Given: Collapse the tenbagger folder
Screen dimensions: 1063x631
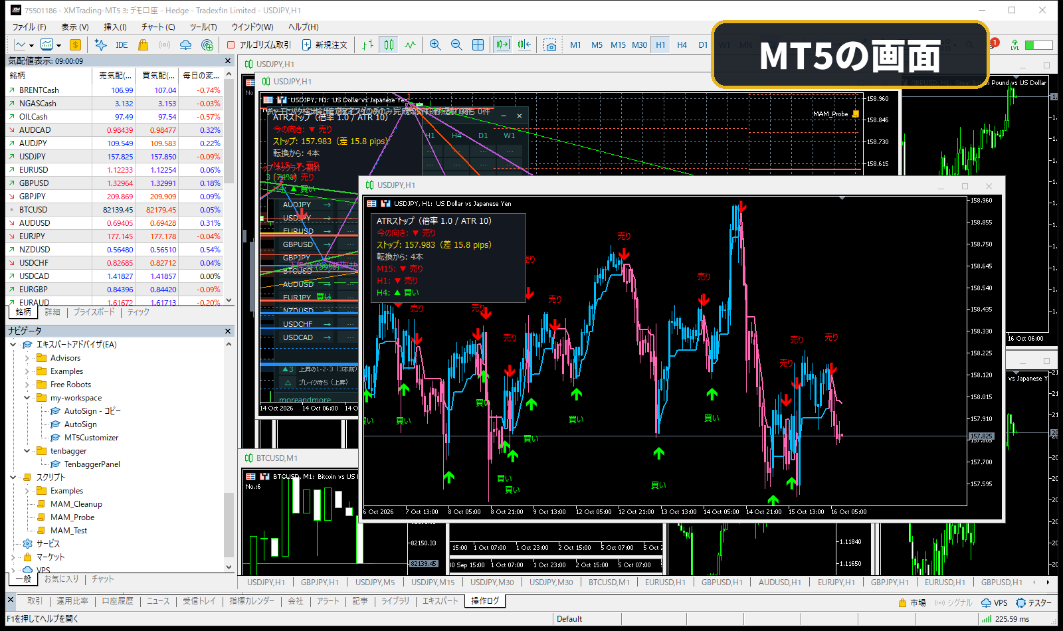Looking at the screenshot, I should (x=27, y=451).
